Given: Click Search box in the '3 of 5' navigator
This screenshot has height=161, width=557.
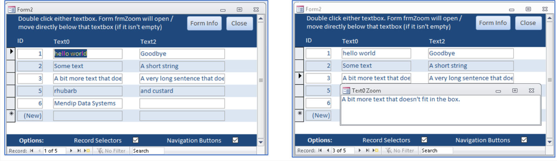Looking at the screenshot, I should pyautogui.click(x=436, y=151).
